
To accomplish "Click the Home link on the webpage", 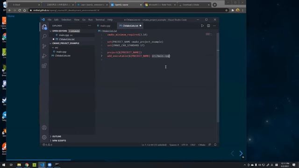I will pyautogui.click(x=11, y=16).
